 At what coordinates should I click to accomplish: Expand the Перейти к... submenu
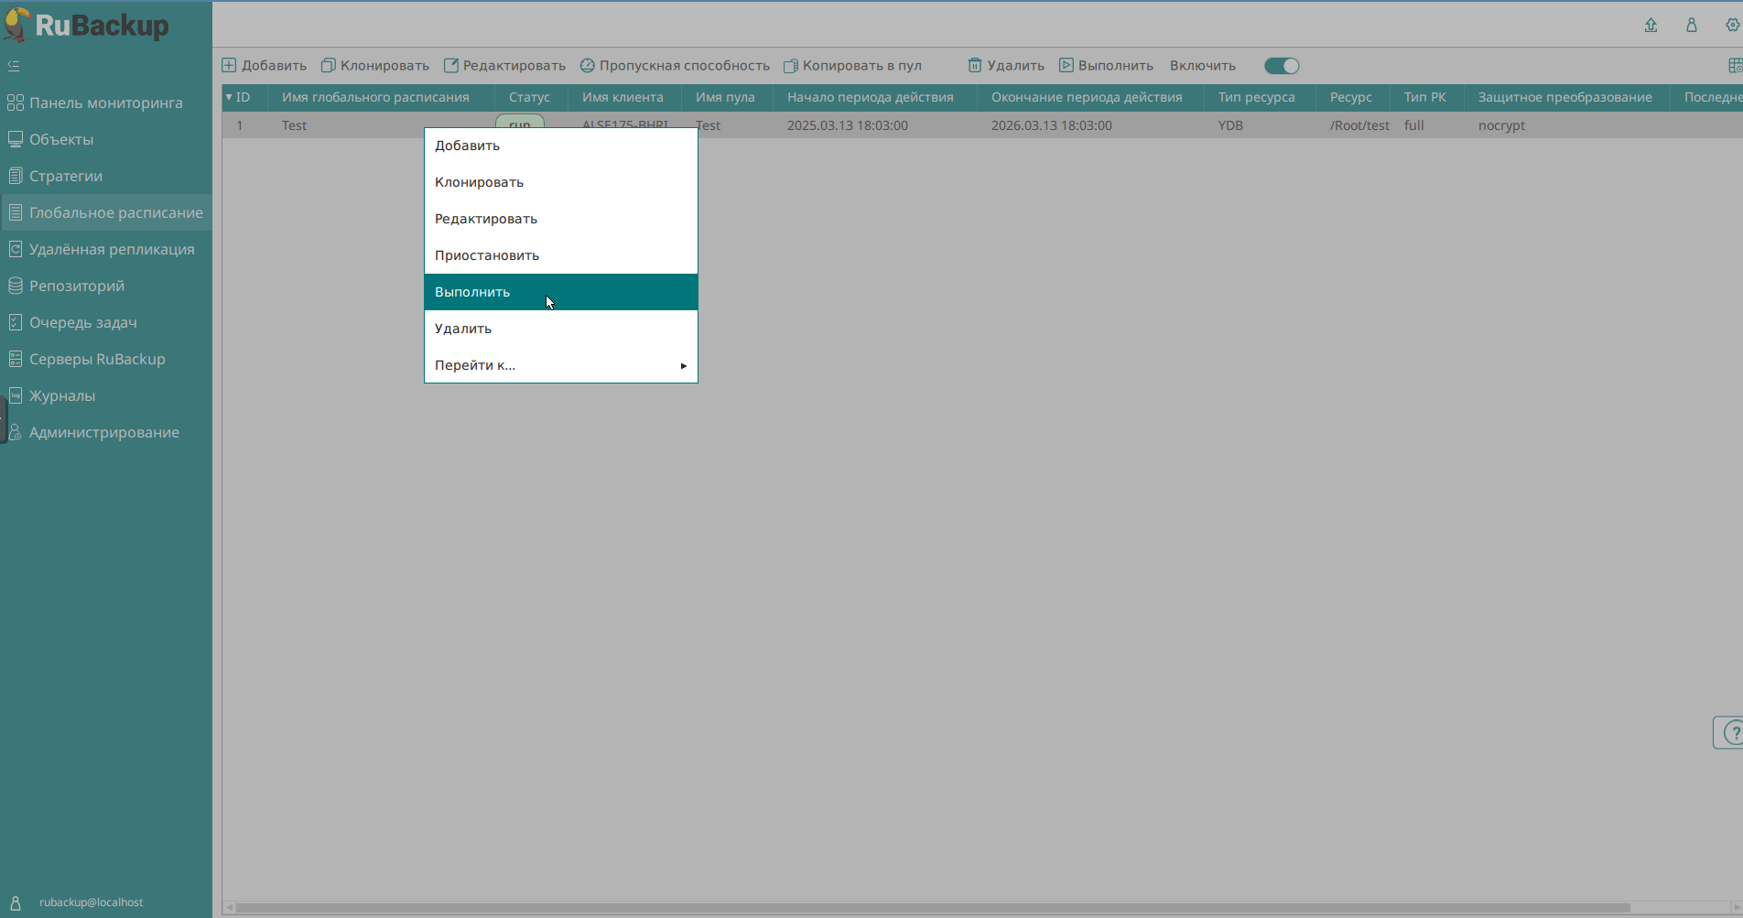tap(560, 365)
